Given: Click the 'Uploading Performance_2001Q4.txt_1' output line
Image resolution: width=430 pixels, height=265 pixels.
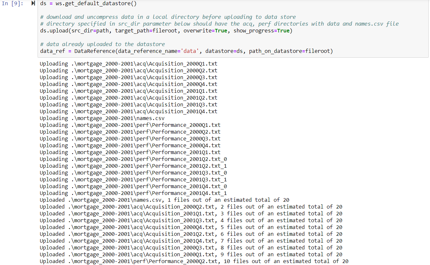Looking at the screenshot, I should (133, 193).
